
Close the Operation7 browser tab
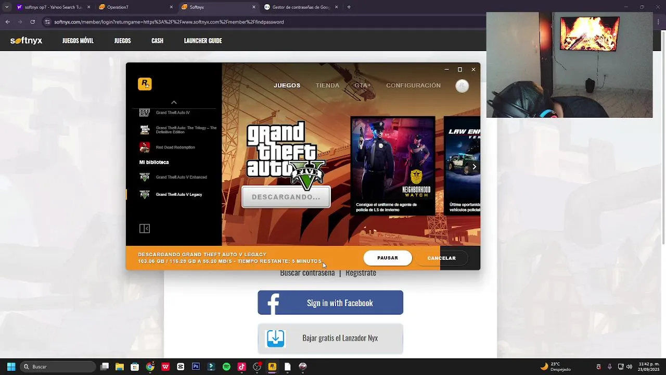[171, 7]
